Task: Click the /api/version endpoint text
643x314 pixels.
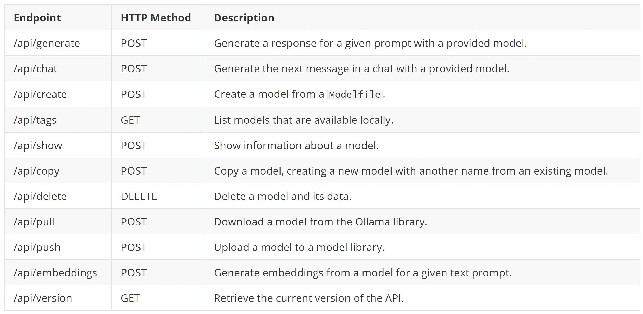Action: click(x=43, y=298)
